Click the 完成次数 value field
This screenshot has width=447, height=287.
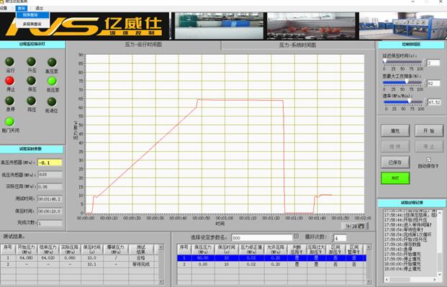[50, 223]
